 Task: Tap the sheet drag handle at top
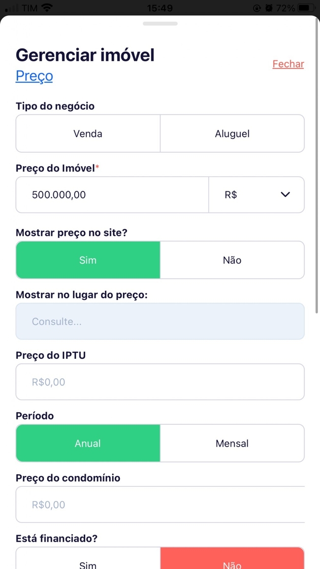pos(160,23)
